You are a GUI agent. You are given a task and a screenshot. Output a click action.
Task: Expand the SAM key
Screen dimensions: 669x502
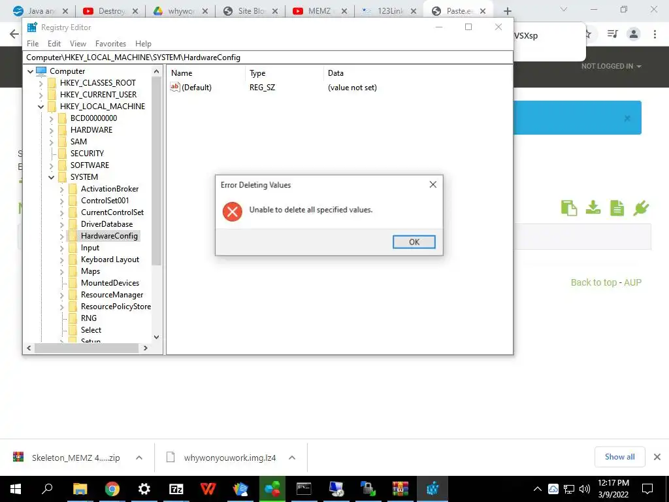pyautogui.click(x=52, y=142)
